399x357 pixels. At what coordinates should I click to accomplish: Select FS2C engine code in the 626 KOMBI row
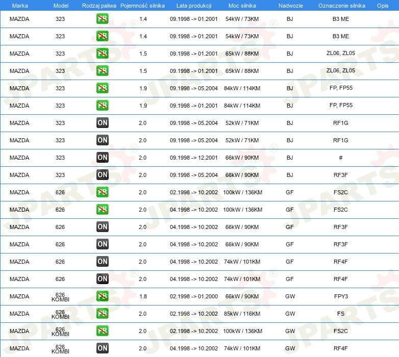tap(341, 331)
